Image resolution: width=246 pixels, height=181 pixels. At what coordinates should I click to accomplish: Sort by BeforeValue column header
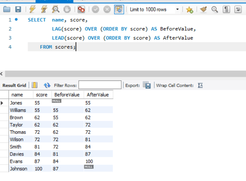tap(68, 95)
